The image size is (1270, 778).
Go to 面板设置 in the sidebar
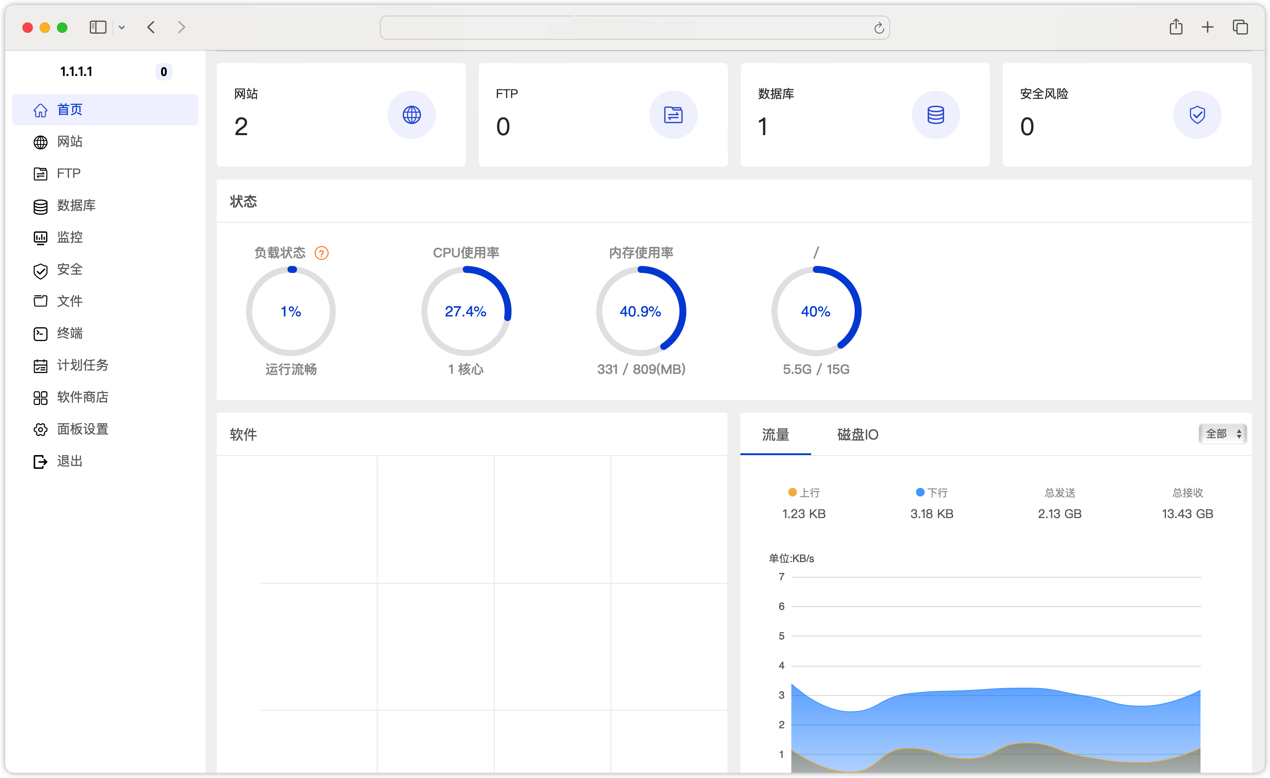coord(82,429)
